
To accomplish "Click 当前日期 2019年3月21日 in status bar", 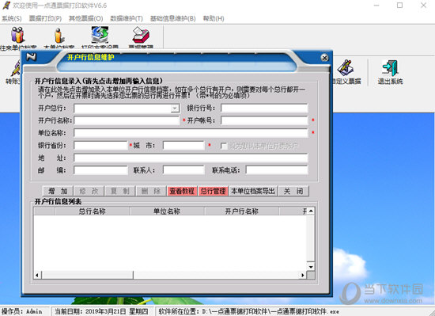I will 101,311.
